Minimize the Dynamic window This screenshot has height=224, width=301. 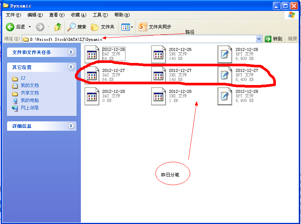tap(276, 6)
